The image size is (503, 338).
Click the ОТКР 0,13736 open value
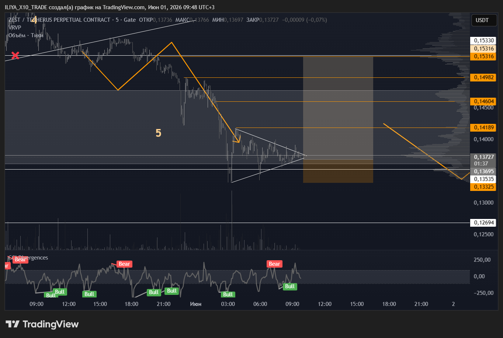coord(155,20)
